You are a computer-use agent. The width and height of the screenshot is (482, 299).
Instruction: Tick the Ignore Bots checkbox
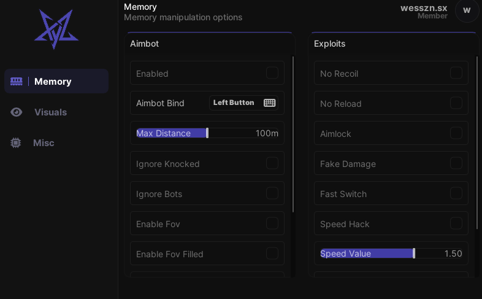[x=272, y=193]
